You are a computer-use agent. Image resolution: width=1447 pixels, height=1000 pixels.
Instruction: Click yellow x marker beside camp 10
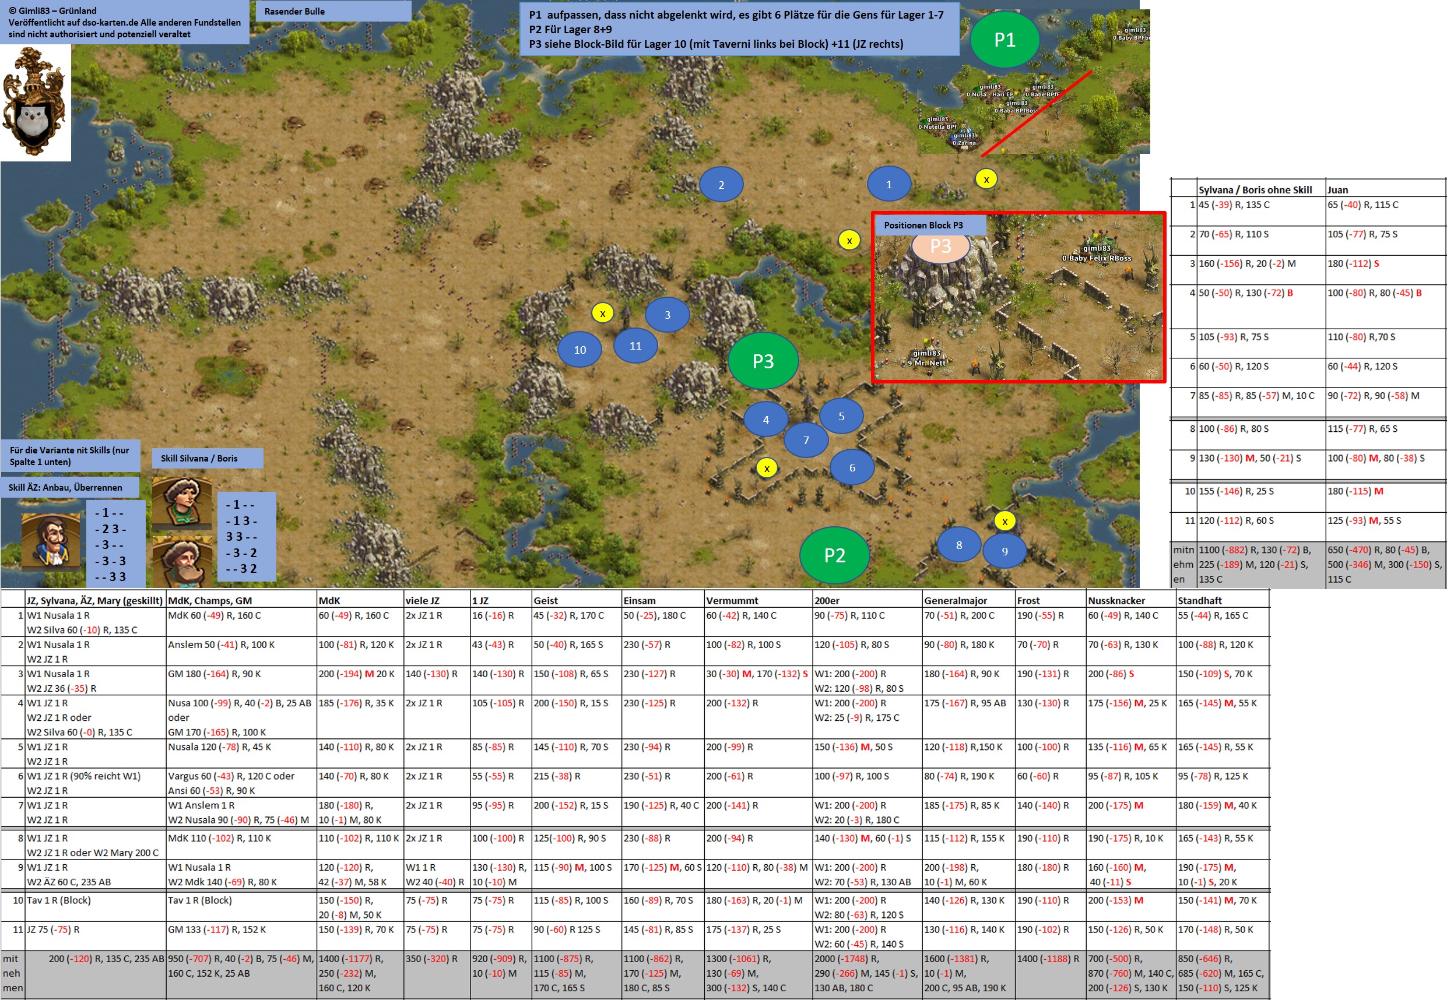[x=602, y=314]
